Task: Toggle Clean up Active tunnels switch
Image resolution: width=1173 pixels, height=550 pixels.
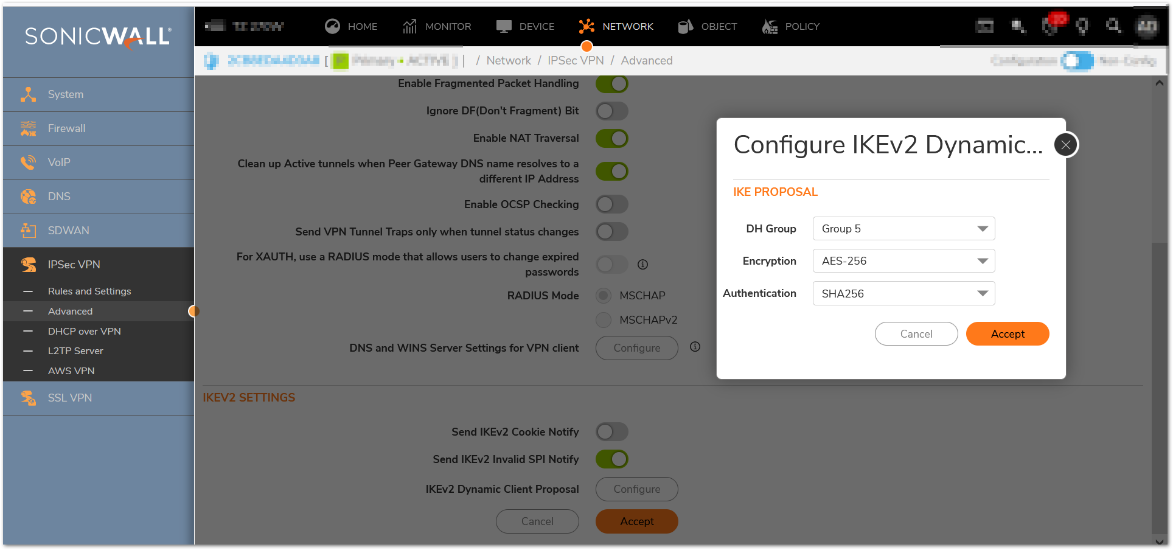Action: click(612, 172)
